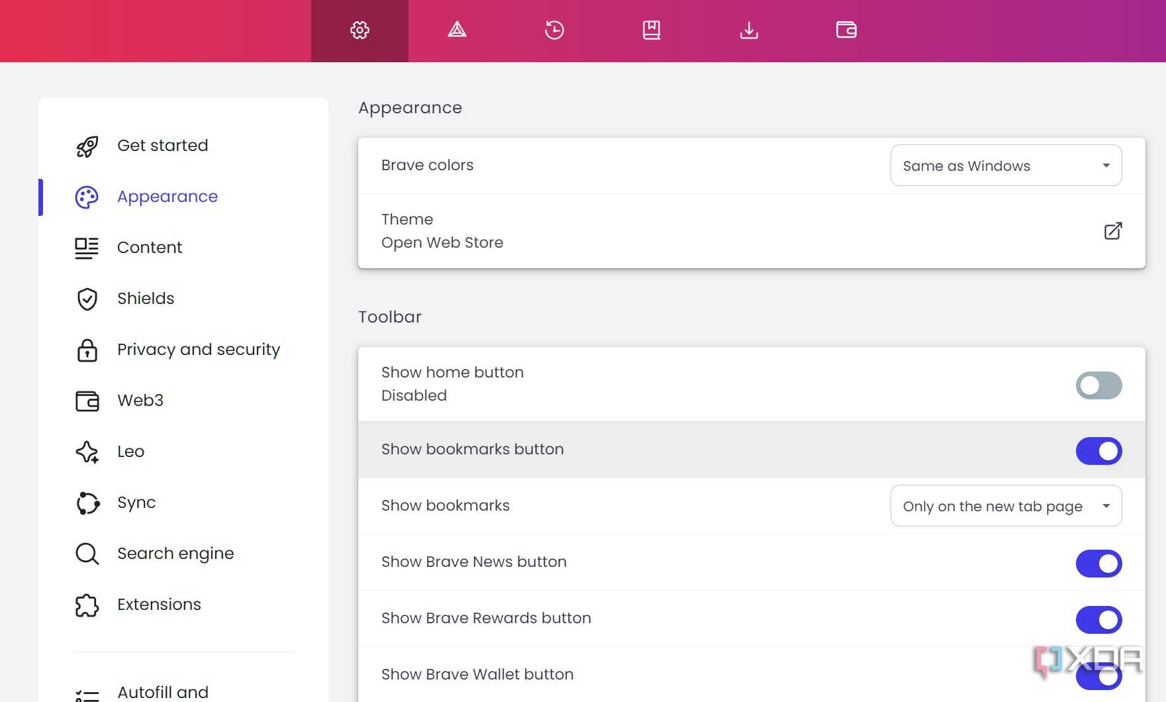This screenshot has width=1166, height=702.
Task: Click the Toolbar section heading
Action: 390,317
